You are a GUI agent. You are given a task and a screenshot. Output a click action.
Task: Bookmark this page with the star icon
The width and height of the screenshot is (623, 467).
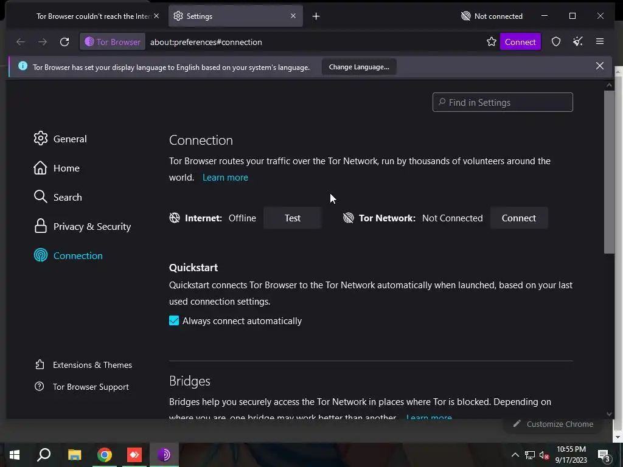click(x=492, y=42)
